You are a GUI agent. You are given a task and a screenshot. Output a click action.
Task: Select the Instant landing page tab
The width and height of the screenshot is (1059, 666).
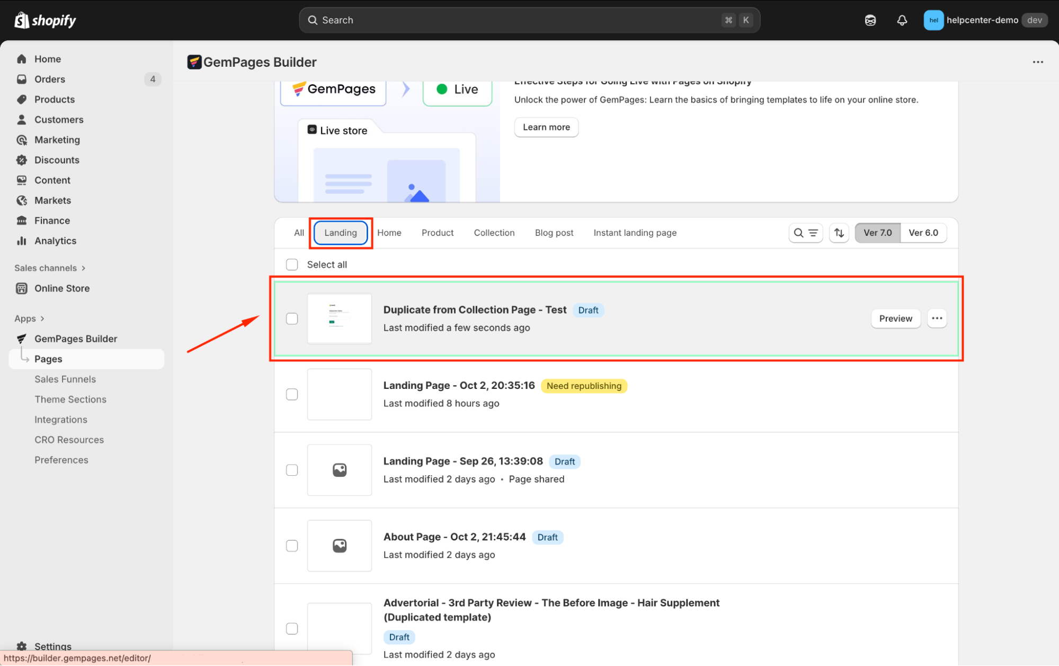[635, 233]
